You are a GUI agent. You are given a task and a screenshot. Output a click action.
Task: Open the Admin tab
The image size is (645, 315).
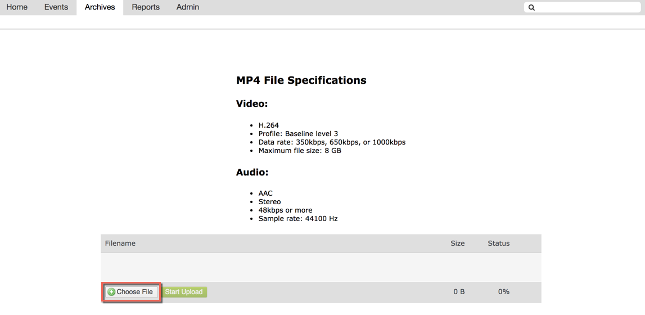188,7
